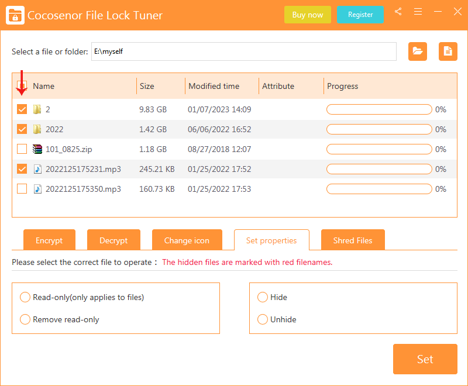Click the size value 9.83 GB
The image size is (468, 386).
coord(153,109)
